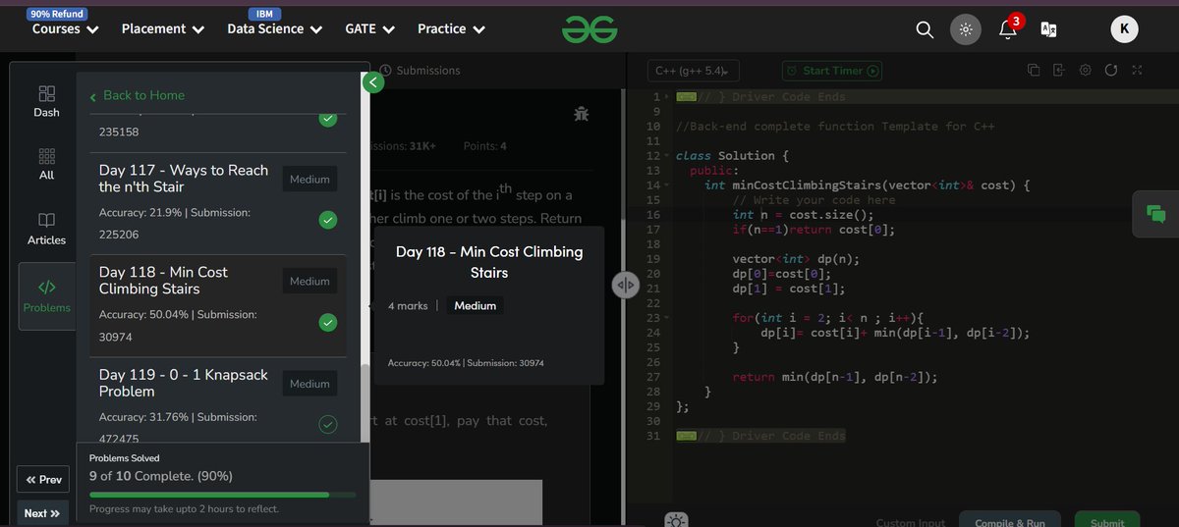Click the bug report icon
This screenshot has width=1179, height=527.
click(x=582, y=114)
